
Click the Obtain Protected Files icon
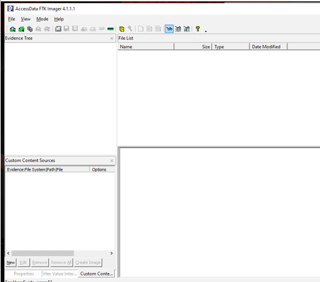(x=121, y=29)
